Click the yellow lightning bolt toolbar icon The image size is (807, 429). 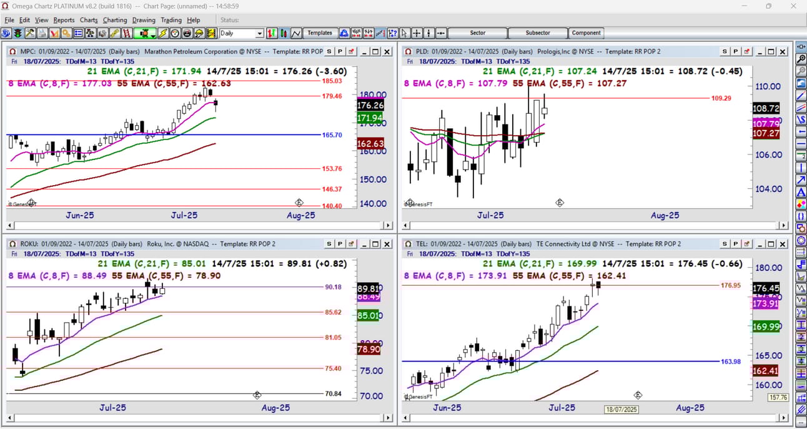tap(162, 33)
